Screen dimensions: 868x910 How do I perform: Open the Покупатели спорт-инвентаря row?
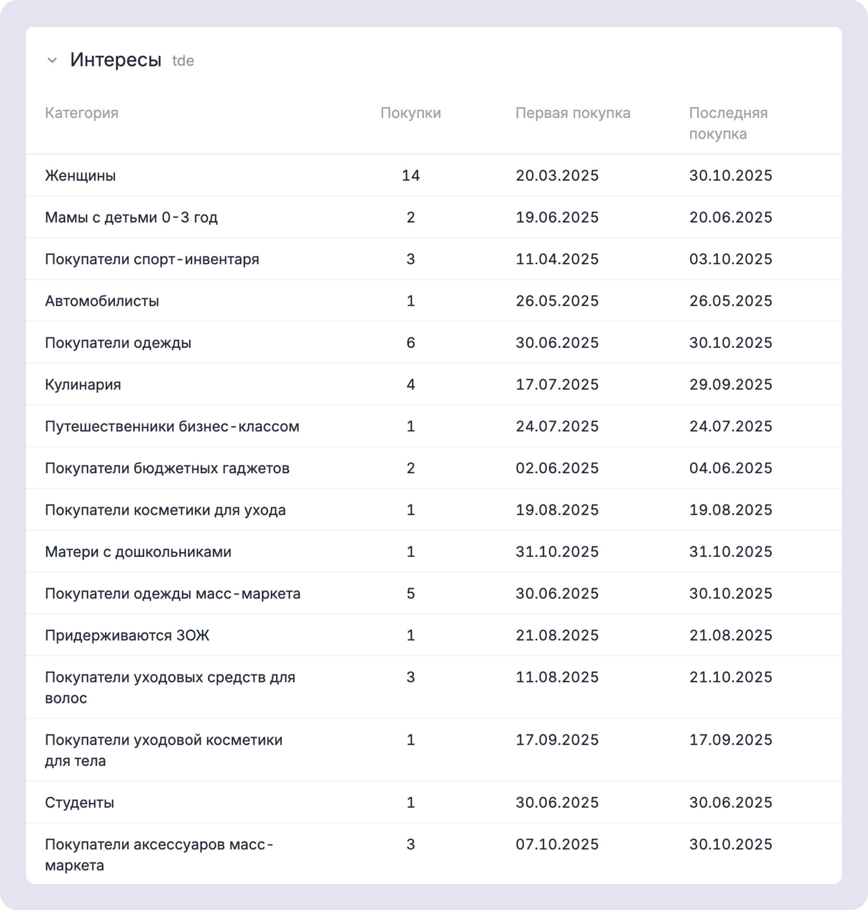coord(153,259)
